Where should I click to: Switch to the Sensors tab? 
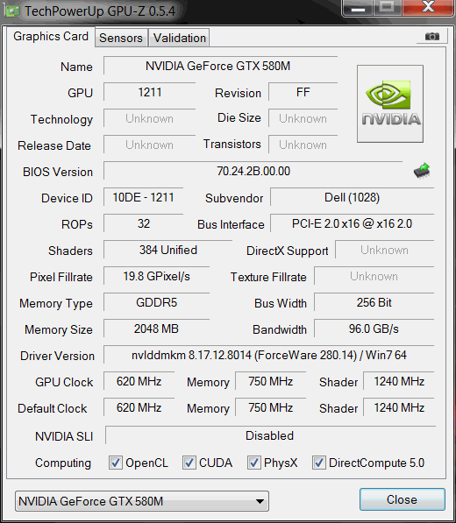click(x=121, y=38)
